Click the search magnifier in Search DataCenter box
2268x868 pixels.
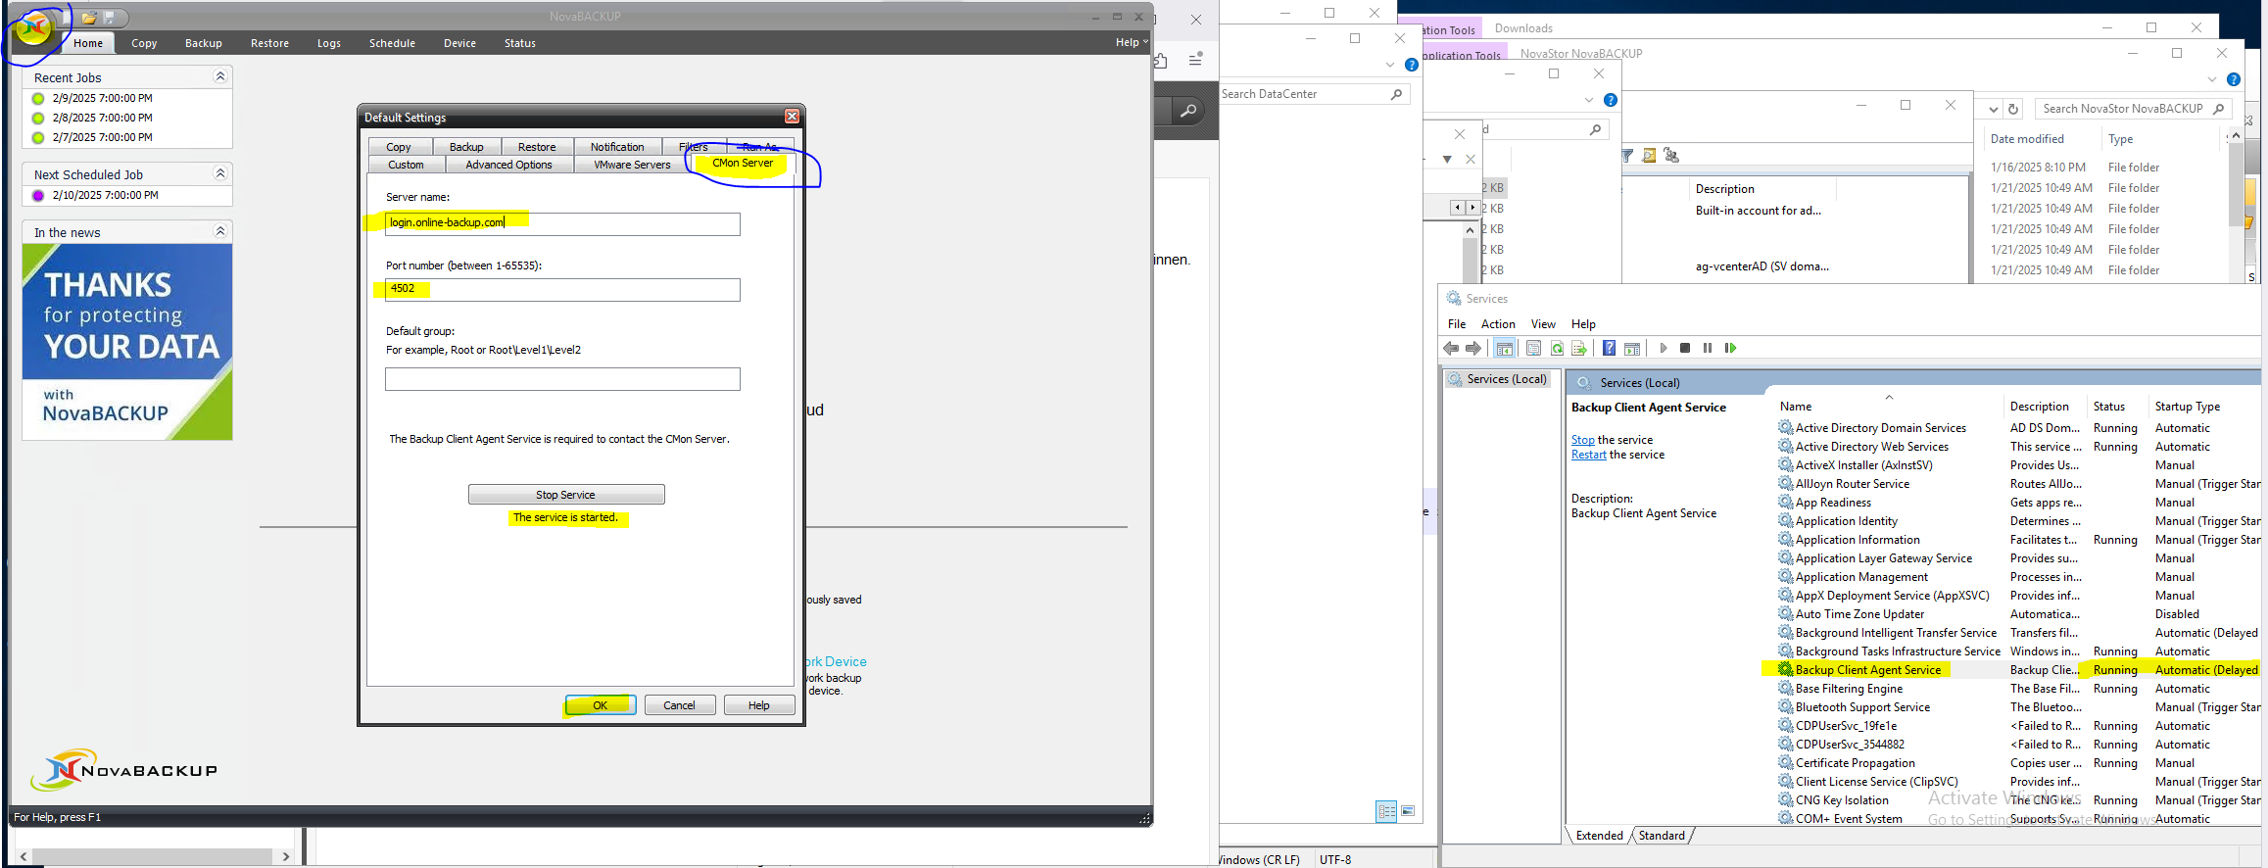point(1397,94)
